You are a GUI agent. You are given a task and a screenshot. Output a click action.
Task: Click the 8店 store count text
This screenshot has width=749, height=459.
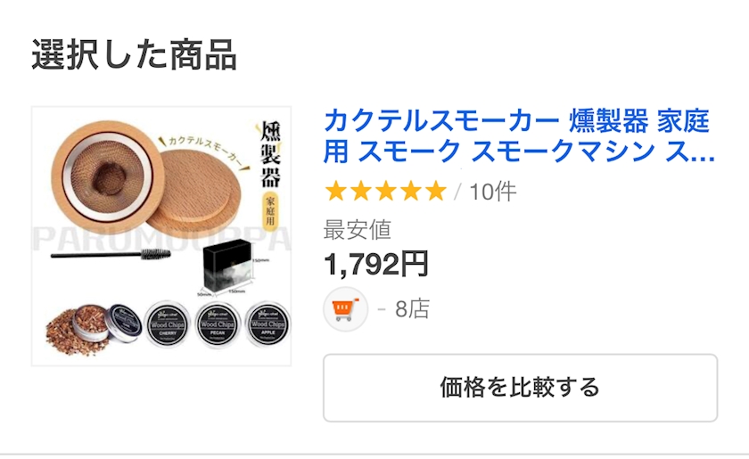[x=412, y=309]
